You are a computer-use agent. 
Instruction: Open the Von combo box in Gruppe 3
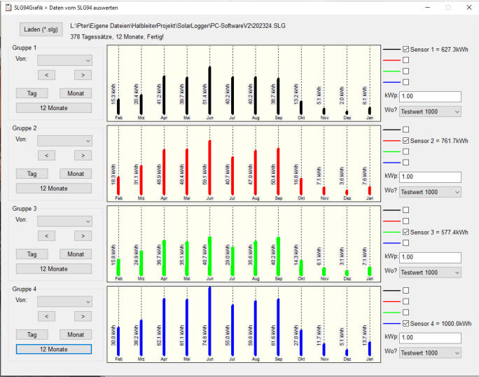pyautogui.click(x=64, y=221)
